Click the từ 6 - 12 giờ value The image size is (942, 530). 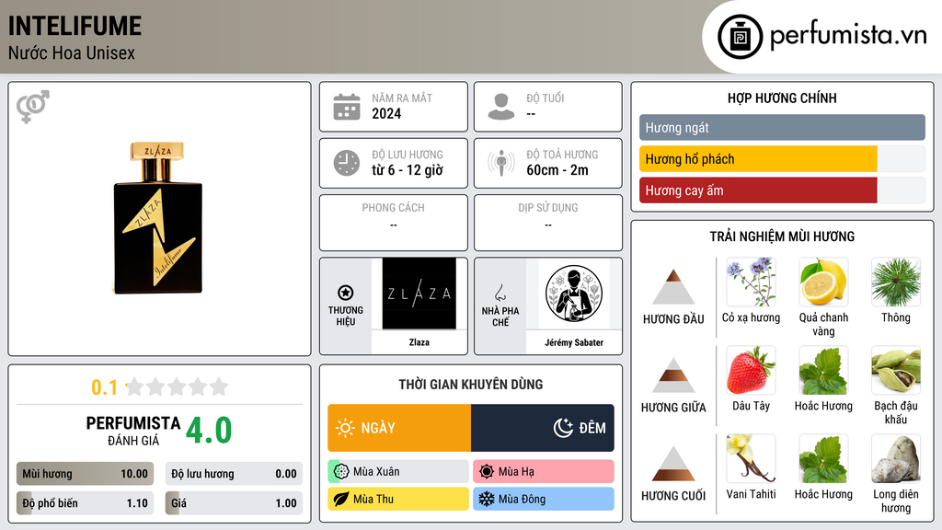pos(408,170)
